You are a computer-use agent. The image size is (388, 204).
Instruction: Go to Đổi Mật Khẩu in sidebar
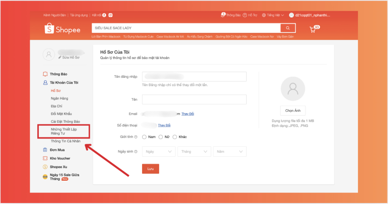(62, 113)
